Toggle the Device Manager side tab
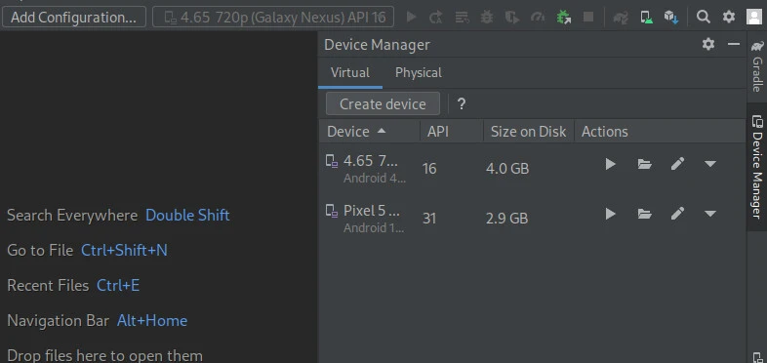 click(757, 167)
